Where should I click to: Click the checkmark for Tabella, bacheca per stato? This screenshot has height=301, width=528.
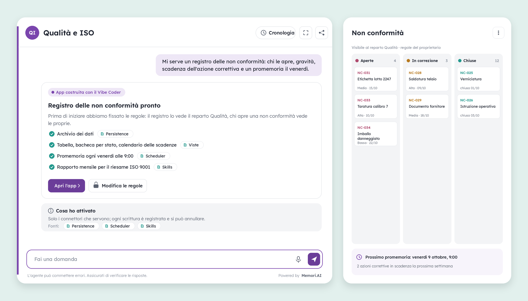click(52, 145)
